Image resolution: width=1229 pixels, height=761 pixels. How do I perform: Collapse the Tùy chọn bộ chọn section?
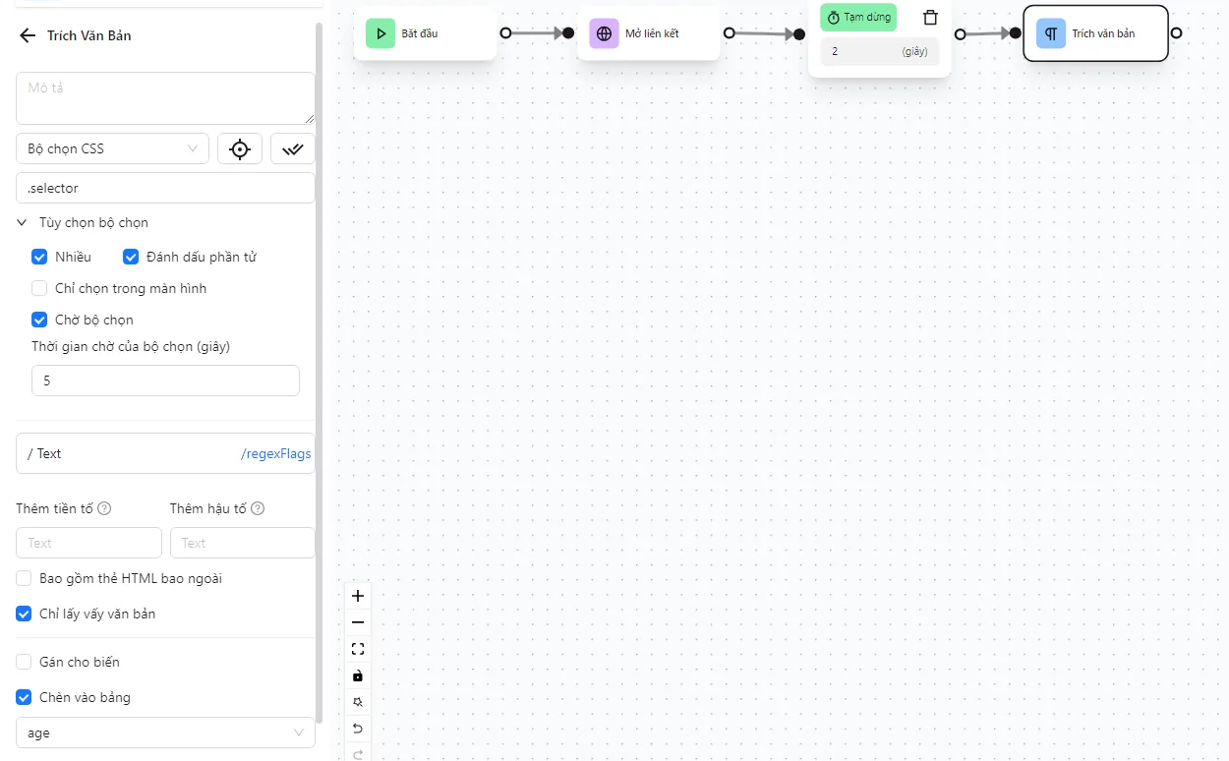[x=22, y=222]
